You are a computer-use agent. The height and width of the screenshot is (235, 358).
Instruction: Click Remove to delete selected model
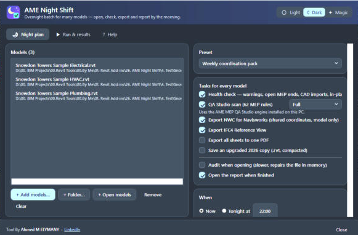153,194
